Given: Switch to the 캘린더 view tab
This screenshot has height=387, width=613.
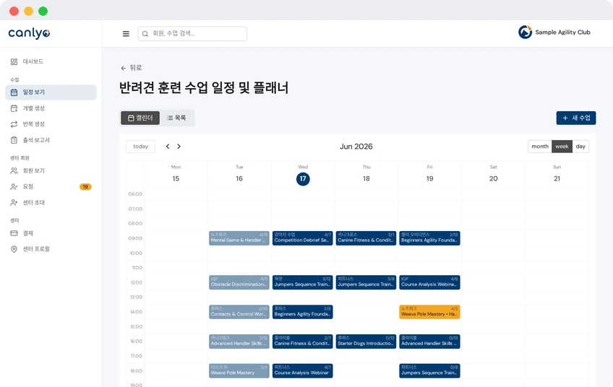Looking at the screenshot, I should click(140, 118).
